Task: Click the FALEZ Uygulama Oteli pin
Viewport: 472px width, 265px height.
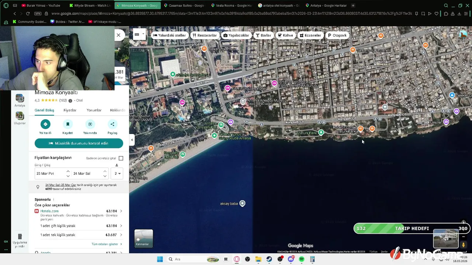Action: pos(228,88)
